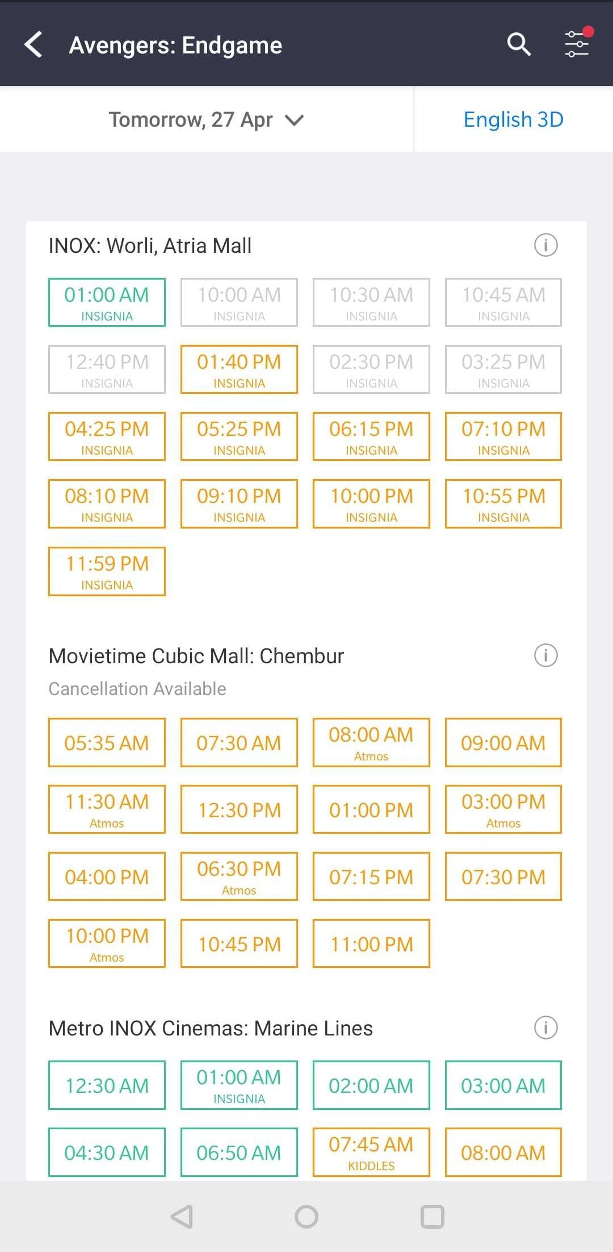Choose 07:45 AM KIDDLES show
Screen dimensions: 613x1252
371,1152
